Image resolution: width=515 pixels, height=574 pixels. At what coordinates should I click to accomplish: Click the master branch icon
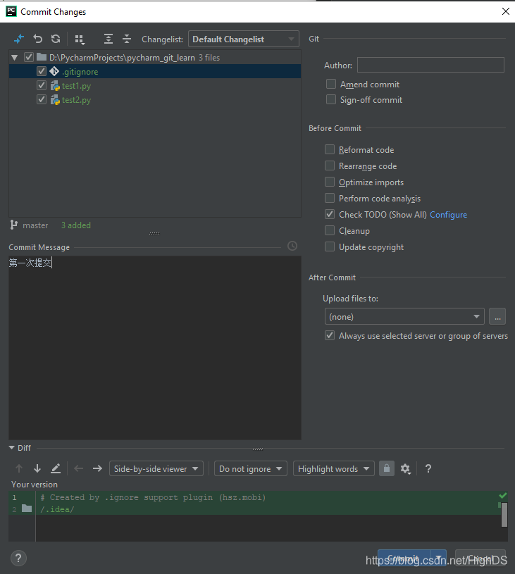click(x=14, y=225)
